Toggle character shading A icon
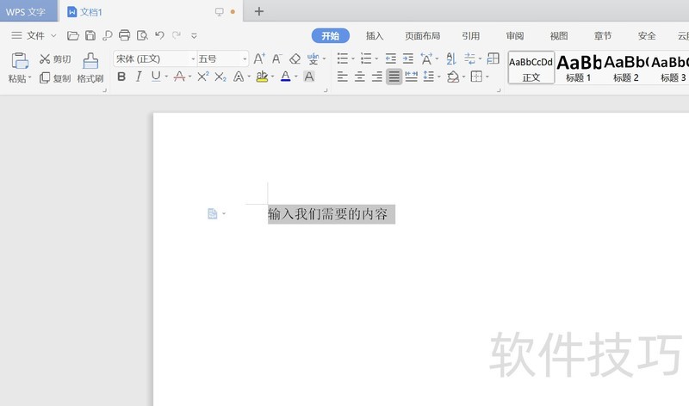Image resolution: width=689 pixels, height=406 pixels. 309,77
